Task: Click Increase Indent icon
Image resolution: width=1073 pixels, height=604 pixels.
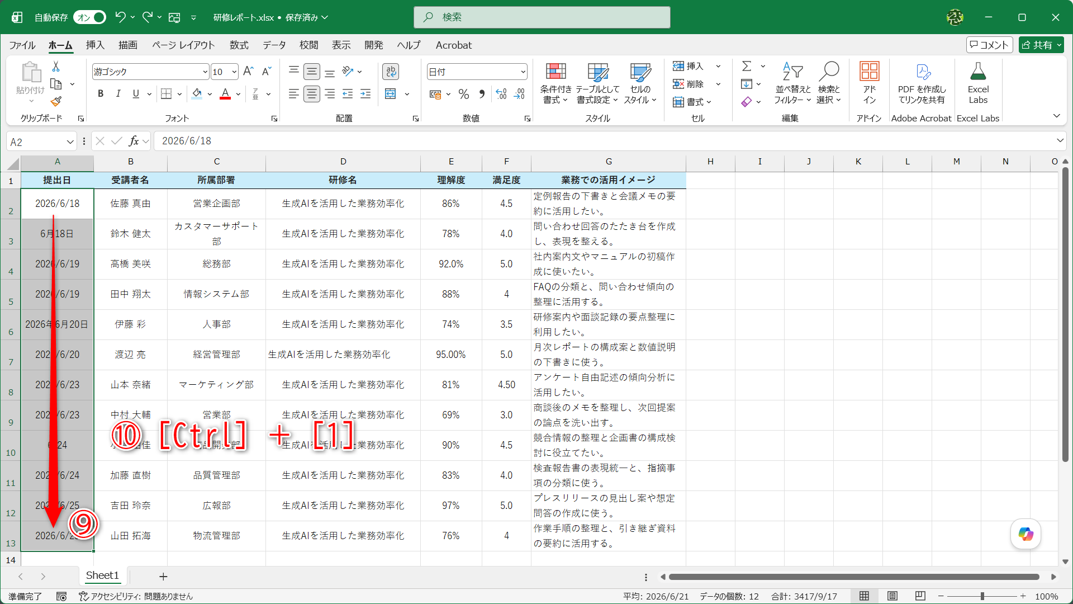Action: click(x=365, y=94)
